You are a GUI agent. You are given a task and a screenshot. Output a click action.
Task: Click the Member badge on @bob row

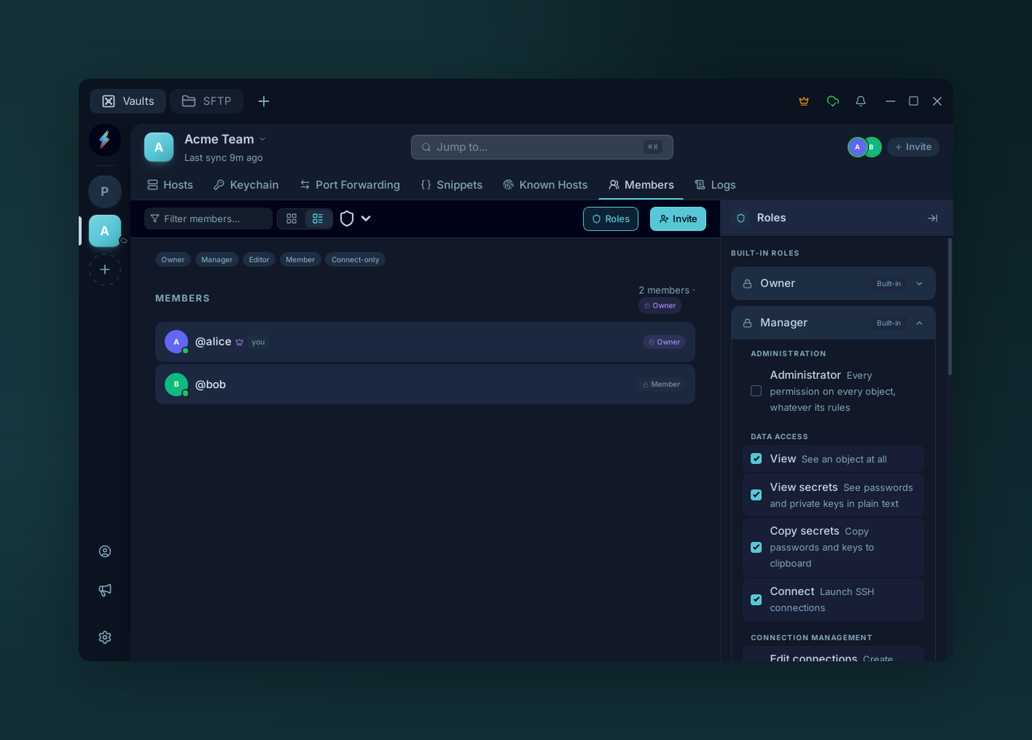click(661, 384)
